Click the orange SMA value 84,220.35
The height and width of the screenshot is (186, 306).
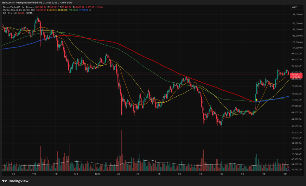[x=52, y=10]
